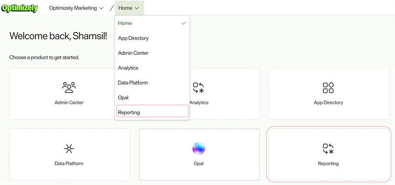Click the Analytics card icon
Viewport: 395px width, 185px height.
point(198,88)
